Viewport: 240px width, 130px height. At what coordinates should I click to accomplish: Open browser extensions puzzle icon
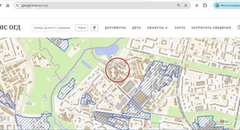205,6
